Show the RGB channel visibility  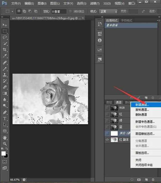point(107,108)
